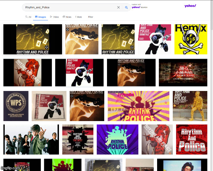The image size is (213, 171).
Task: Open the red Rhythm And Police tape image
Action: click(x=192, y=139)
